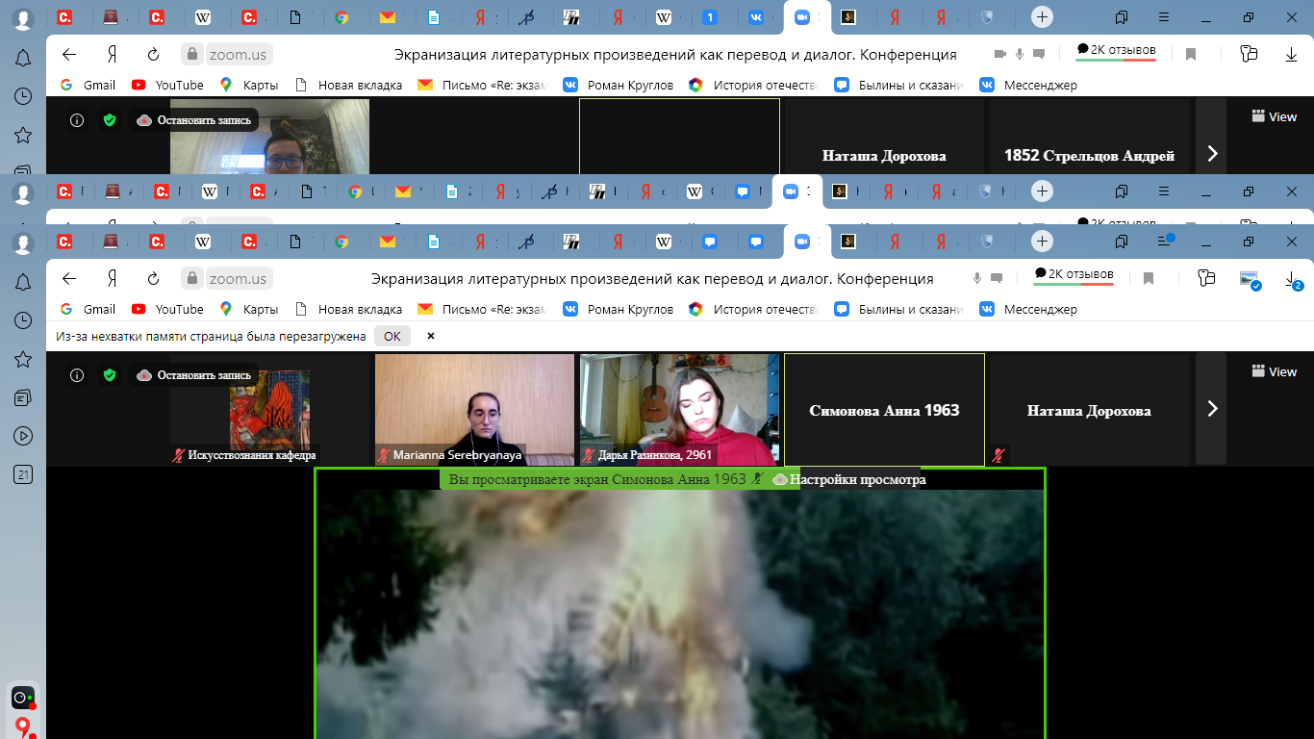Open Былины и сказани bookmark, front window
Screen dimensions: 1314x739
(898, 309)
